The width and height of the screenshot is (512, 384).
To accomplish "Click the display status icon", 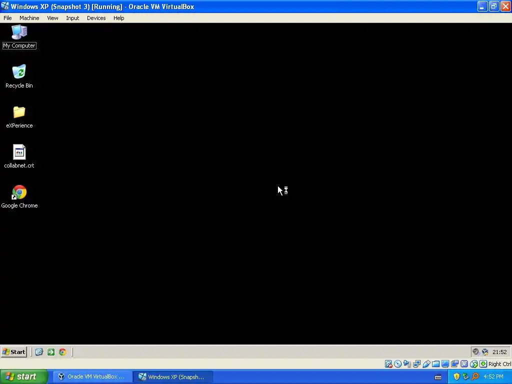I will [x=445, y=364].
